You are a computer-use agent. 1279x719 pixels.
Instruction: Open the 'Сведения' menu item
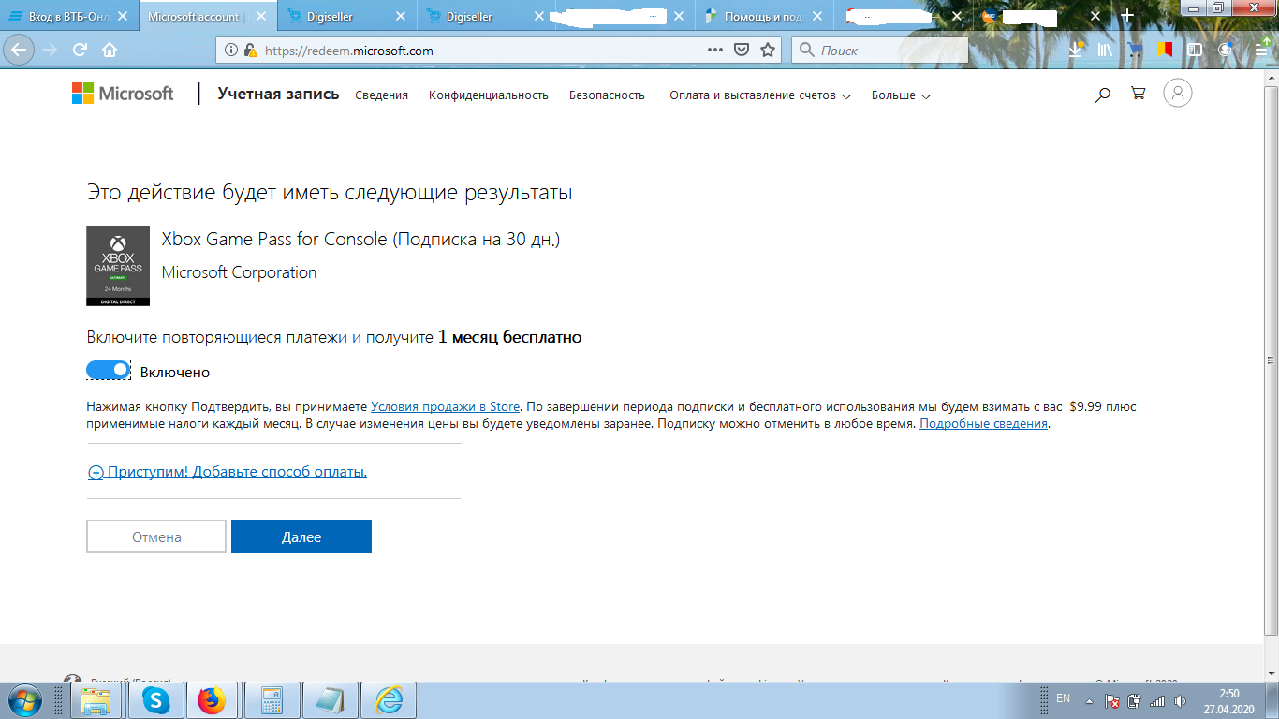tap(382, 95)
